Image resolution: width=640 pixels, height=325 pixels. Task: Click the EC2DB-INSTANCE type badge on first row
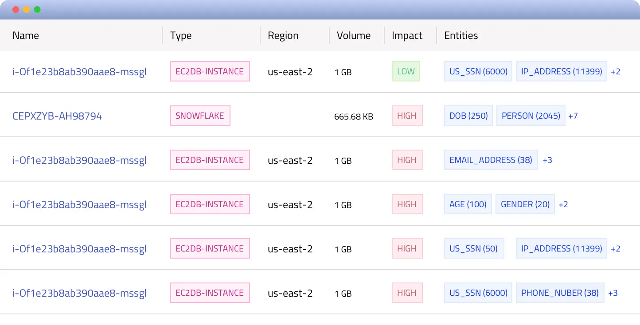click(210, 71)
